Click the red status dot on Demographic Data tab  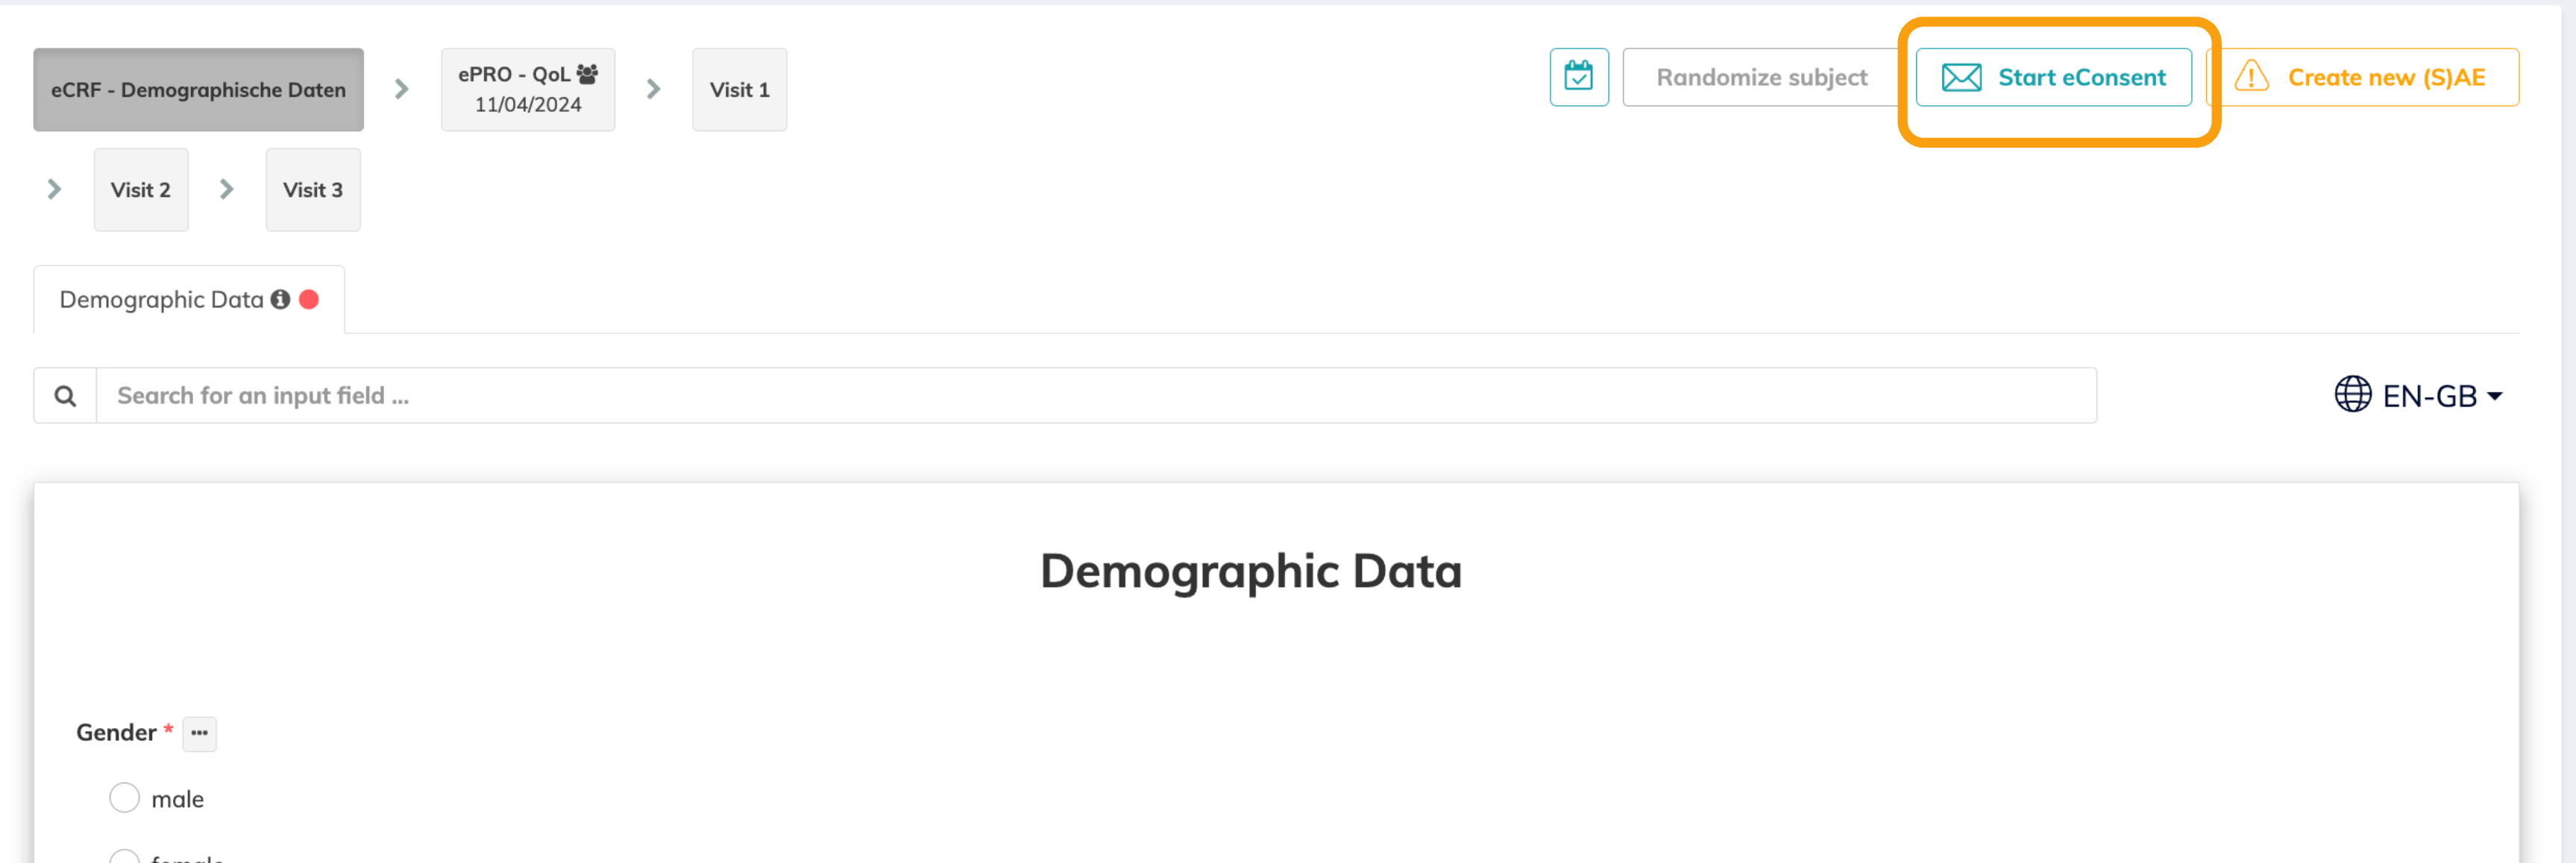point(309,299)
